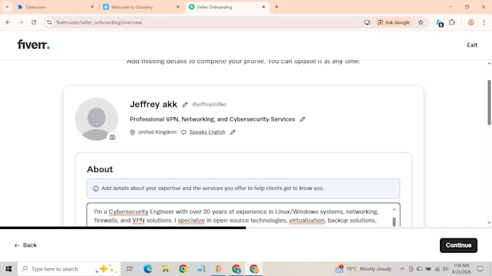492x276 pixels.
Task: Reload the current page
Action: tap(34, 22)
